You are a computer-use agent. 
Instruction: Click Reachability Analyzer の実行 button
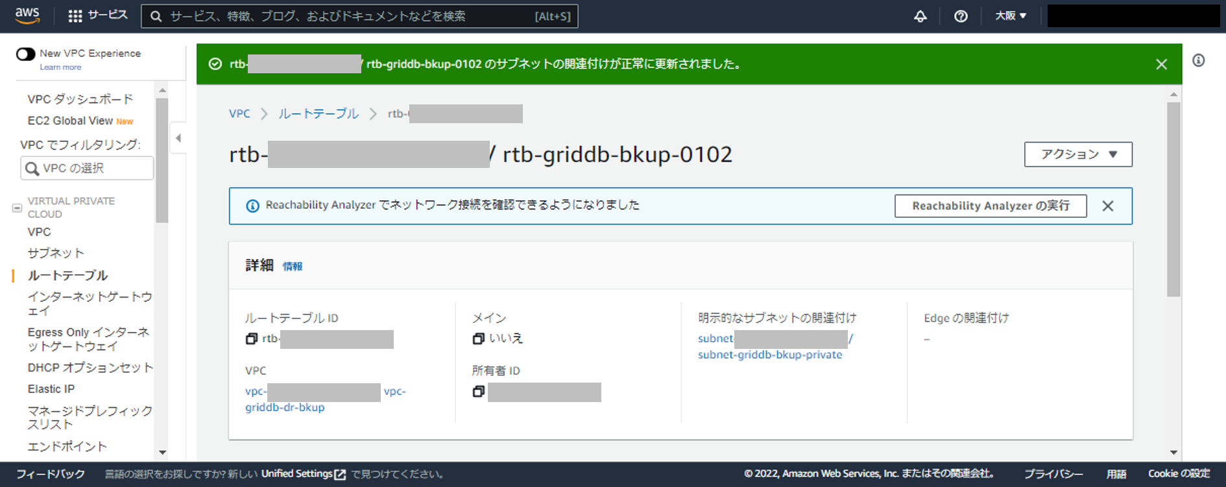[x=991, y=206]
